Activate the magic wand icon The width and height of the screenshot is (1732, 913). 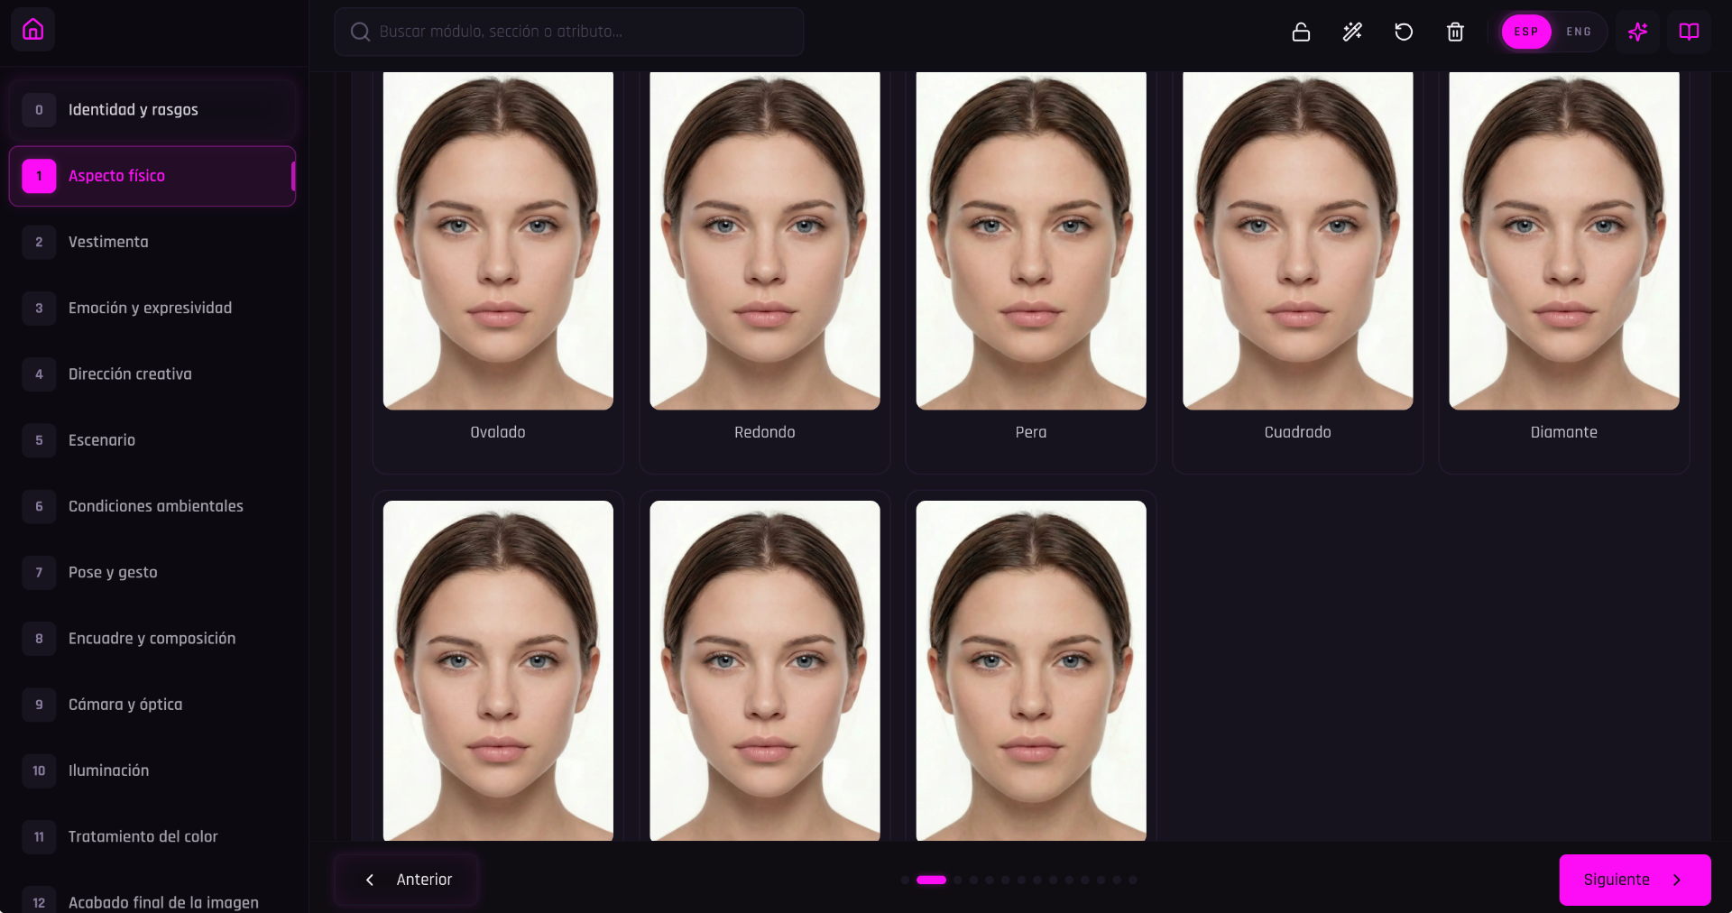tap(1352, 32)
